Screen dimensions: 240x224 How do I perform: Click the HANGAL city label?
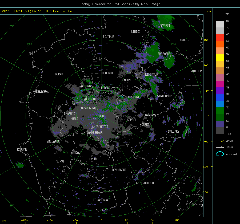pos(75,152)
